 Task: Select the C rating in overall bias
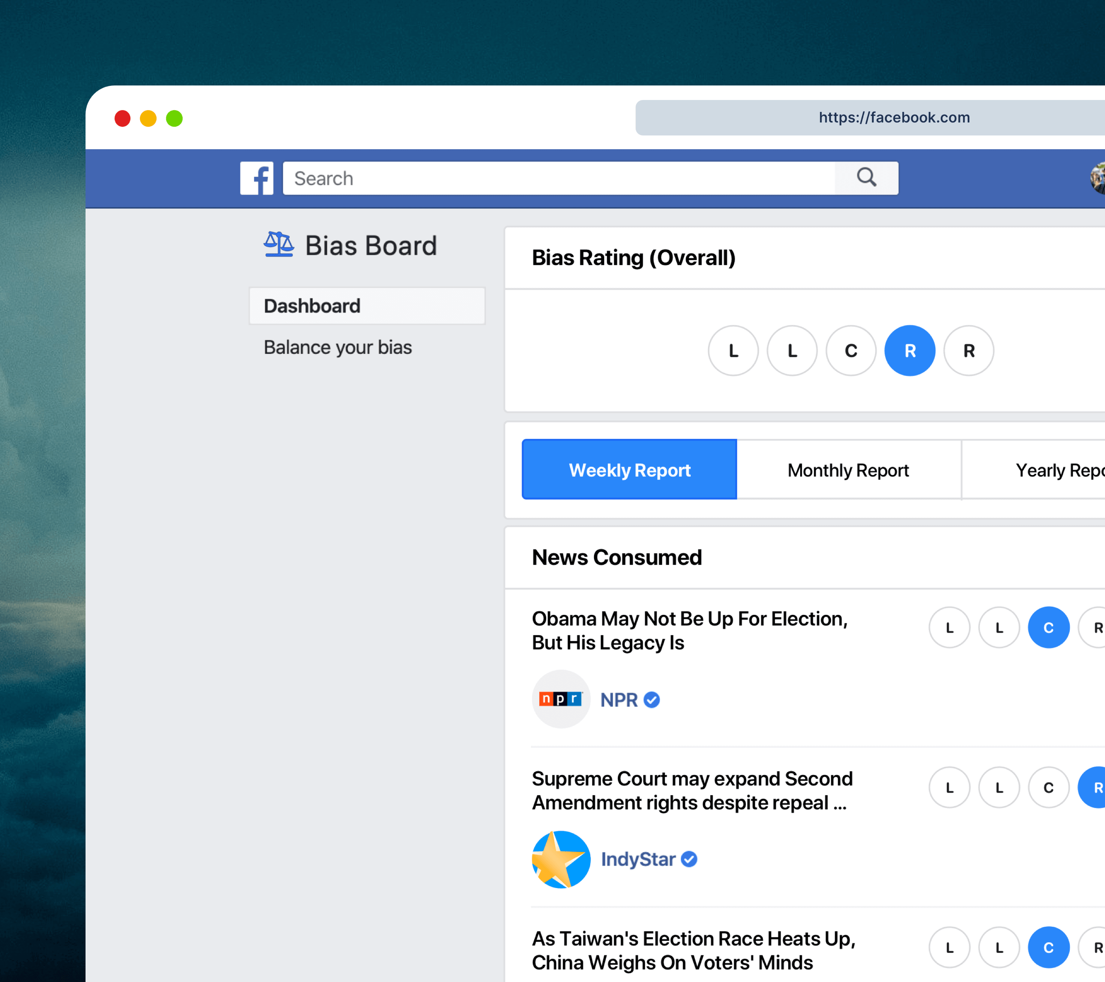pyautogui.click(x=851, y=350)
